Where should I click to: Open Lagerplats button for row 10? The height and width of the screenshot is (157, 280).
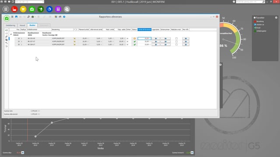coord(156,38)
